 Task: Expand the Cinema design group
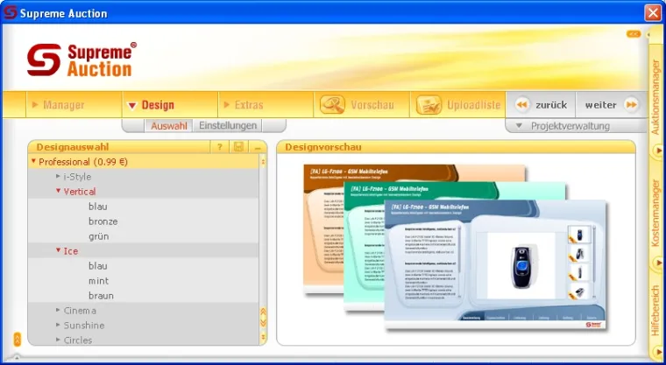click(x=59, y=310)
